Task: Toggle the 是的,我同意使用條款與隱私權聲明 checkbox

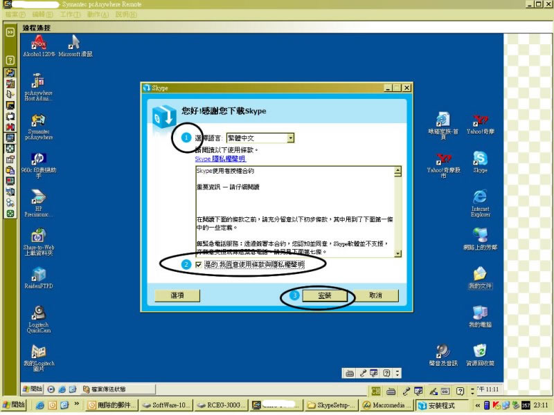Action: coord(199,265)
